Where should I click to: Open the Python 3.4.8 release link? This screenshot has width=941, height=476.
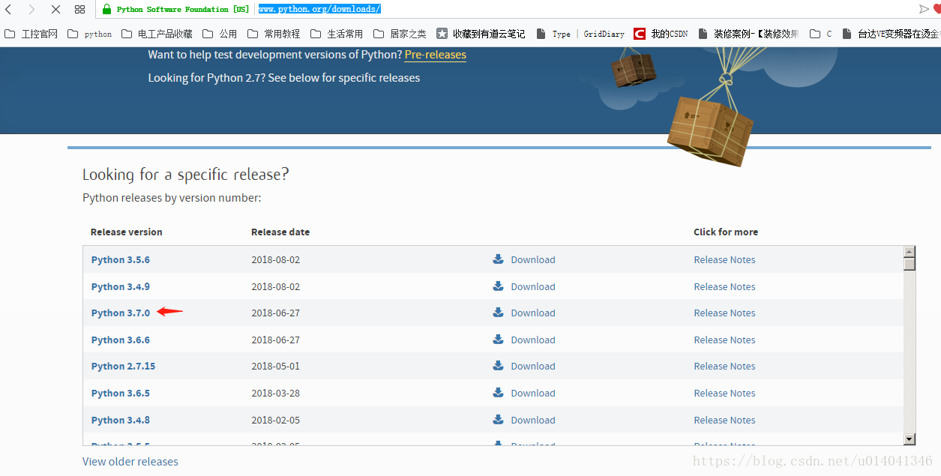120,421
